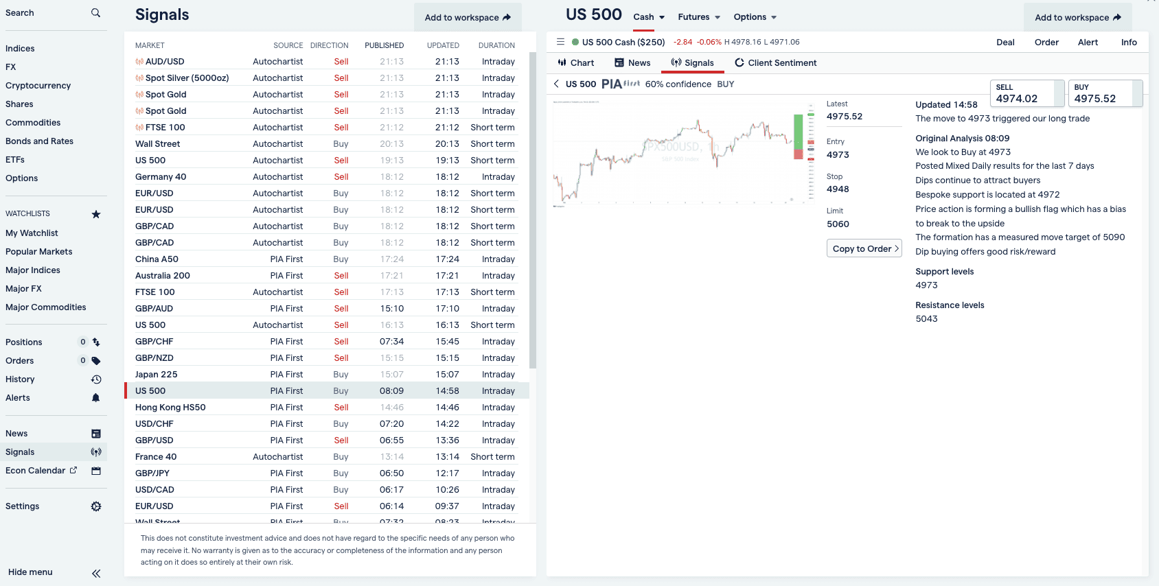Open the hamburger menu beside US 500 Cash
This screenshot has height=586, width=1159.
(560, 42)
